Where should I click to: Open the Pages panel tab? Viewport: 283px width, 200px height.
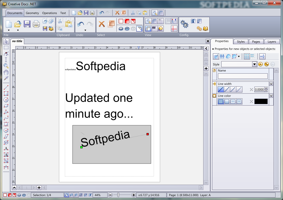[256, 42]
